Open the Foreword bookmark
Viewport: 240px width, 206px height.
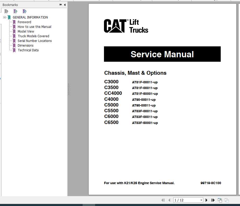[24, 22]
